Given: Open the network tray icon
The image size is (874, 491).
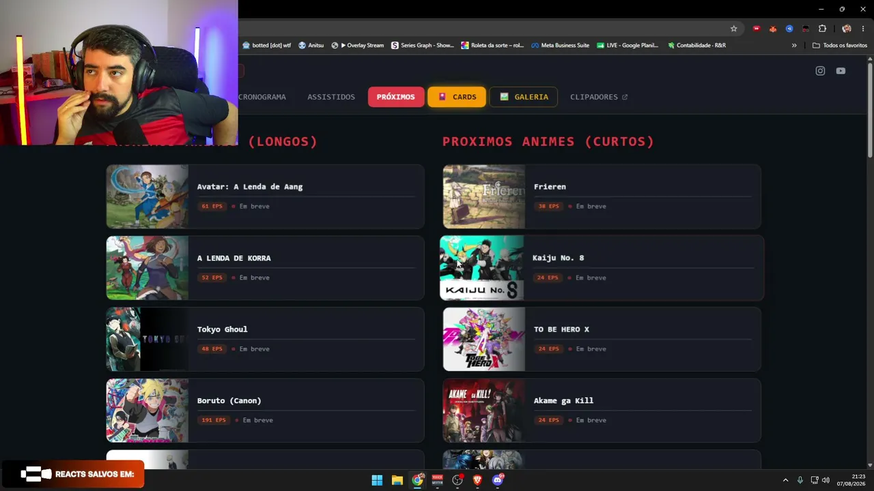Looking at the screenshot, I should tap(815, 480).
